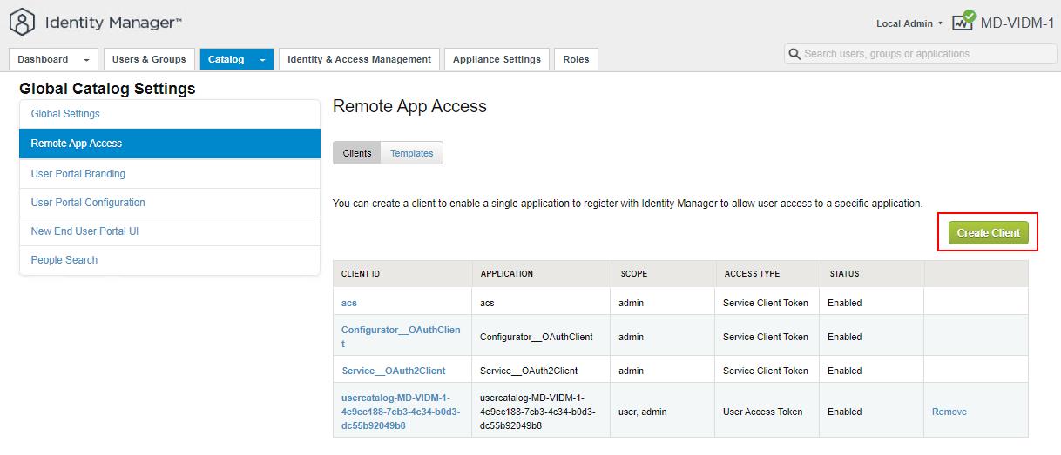Select Remote App Access sidebar item
Screen dimensions: 1061x455
[170, 144]
